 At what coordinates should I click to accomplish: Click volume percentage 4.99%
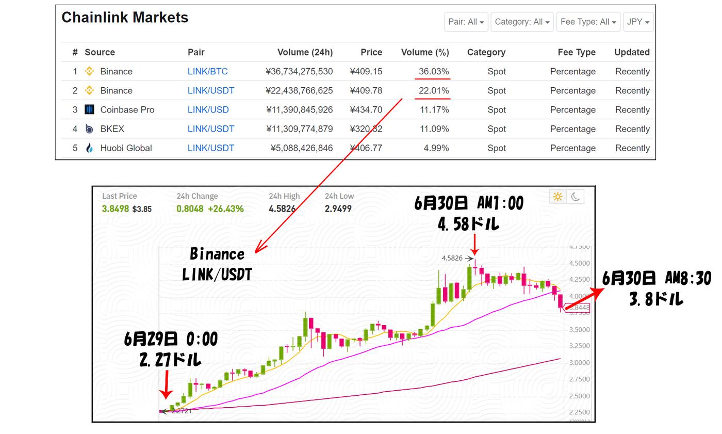436,148
